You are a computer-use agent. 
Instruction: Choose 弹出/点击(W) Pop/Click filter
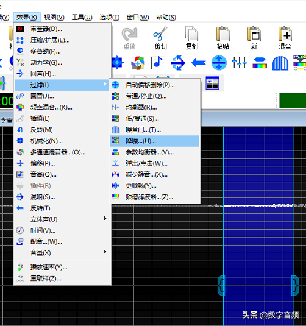154,164
